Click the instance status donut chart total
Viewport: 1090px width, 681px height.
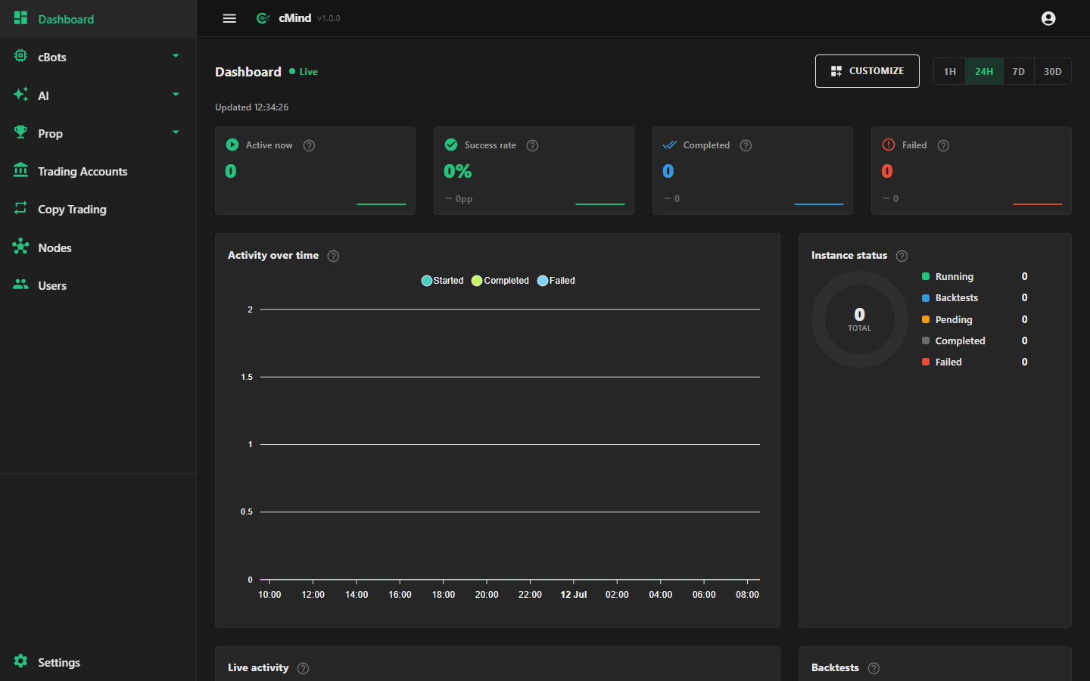[x=859, y=319]
